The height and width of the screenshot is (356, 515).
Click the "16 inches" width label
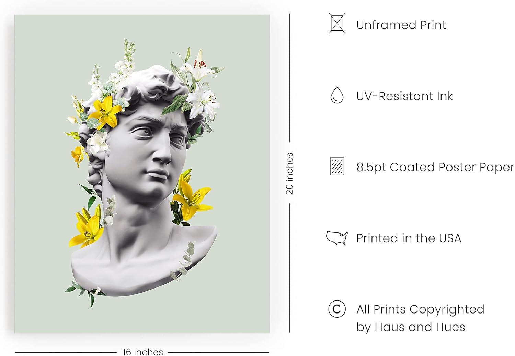tap(143, 352)
